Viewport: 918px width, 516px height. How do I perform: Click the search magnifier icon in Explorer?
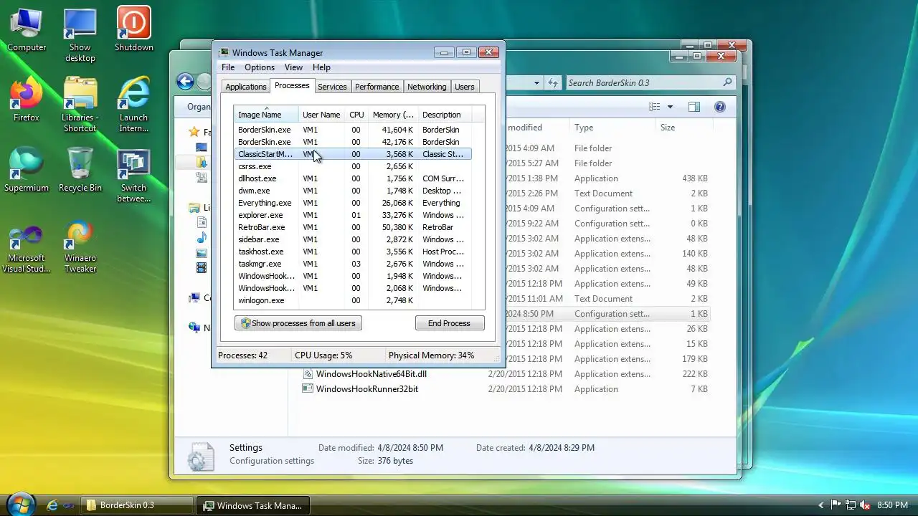(x=727, y=83)
